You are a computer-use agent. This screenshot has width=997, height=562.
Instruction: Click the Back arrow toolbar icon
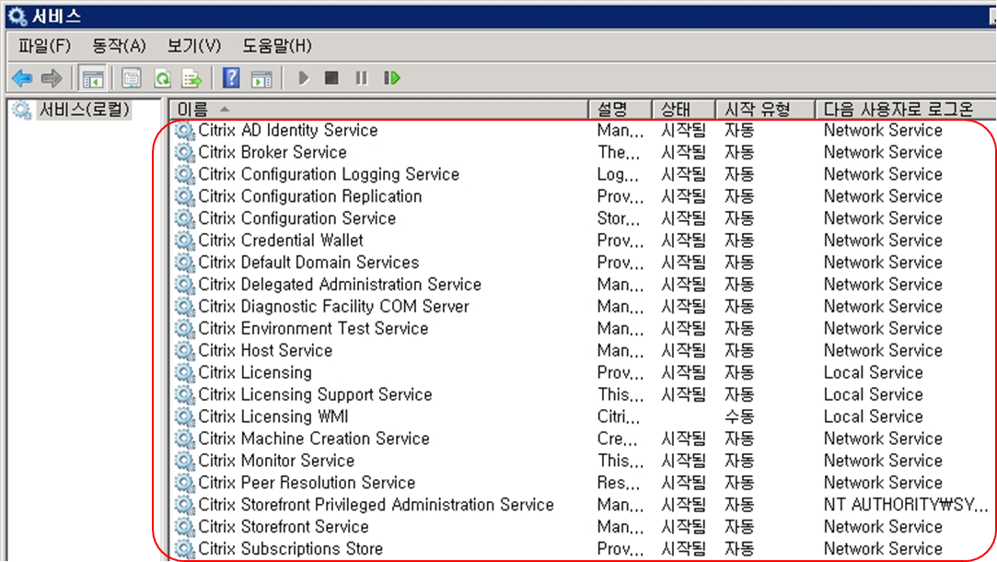pyautogui.click(x=22, y=78)
